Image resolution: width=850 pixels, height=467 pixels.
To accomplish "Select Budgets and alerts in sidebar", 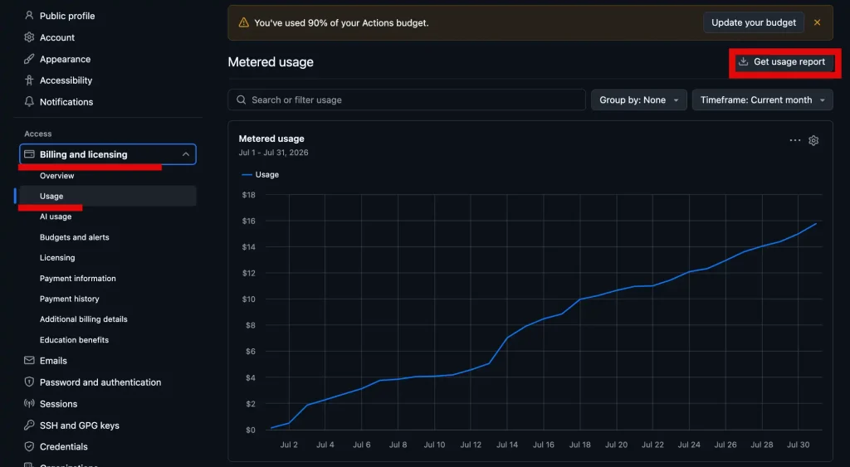I will (x=74, y=237).
